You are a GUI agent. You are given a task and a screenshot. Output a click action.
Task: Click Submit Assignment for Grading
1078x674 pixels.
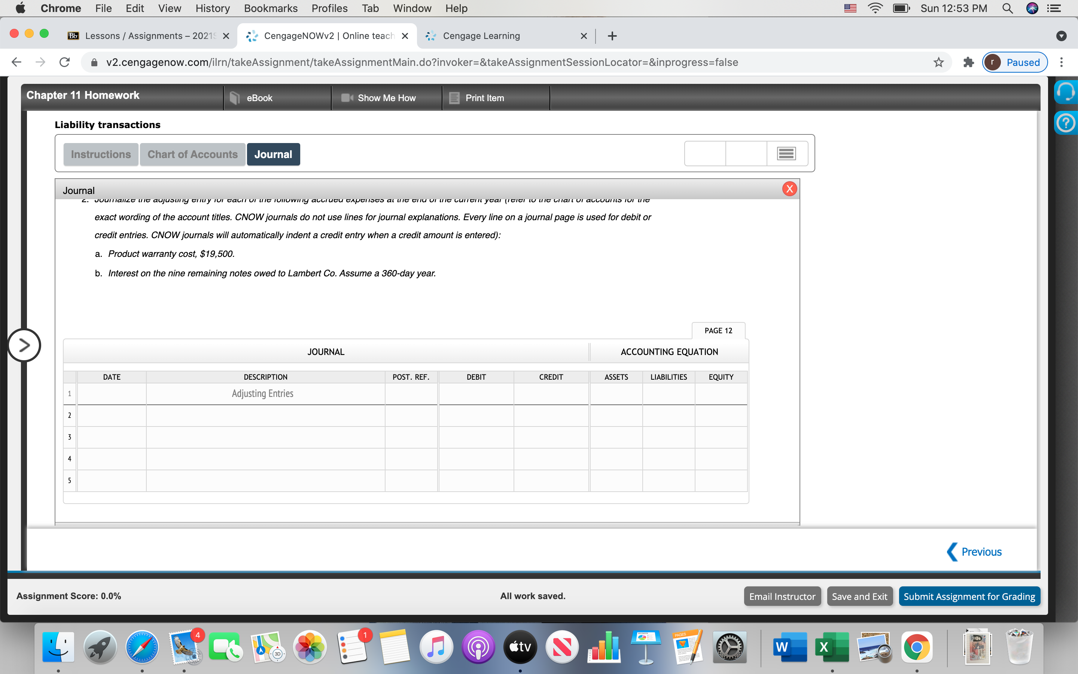pyautogui.click(x=969, y=596)
